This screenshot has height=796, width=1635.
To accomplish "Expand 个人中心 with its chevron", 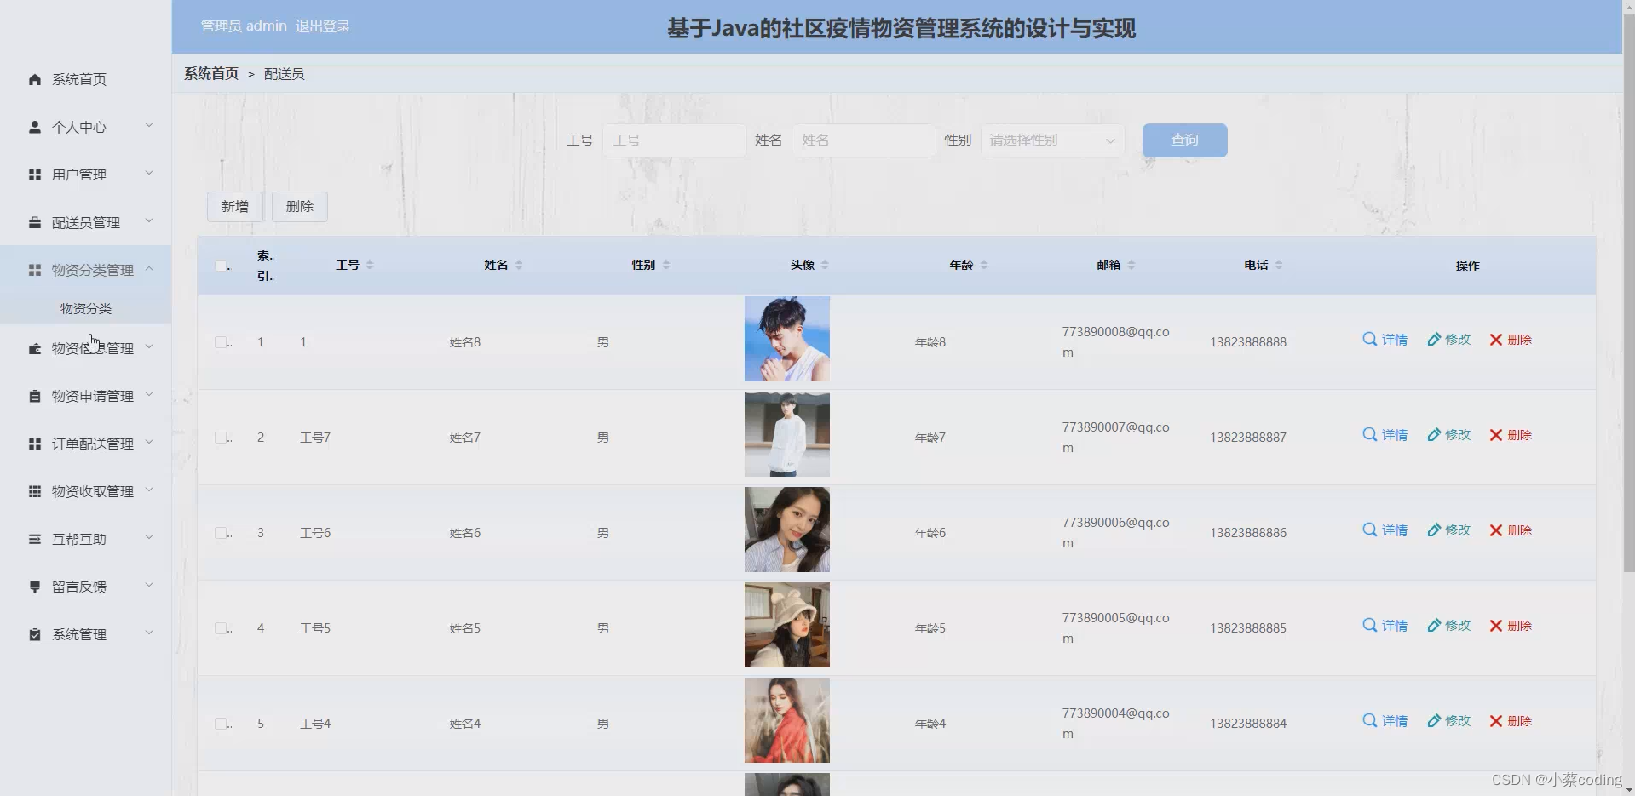I will (149, 126).
